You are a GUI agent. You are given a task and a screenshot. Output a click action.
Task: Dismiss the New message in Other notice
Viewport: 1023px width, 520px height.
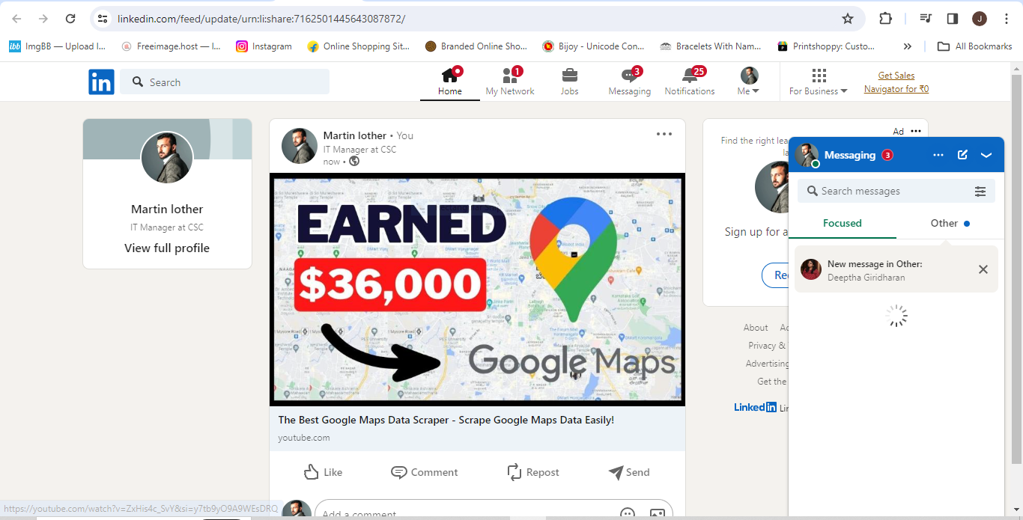point(983,269)
